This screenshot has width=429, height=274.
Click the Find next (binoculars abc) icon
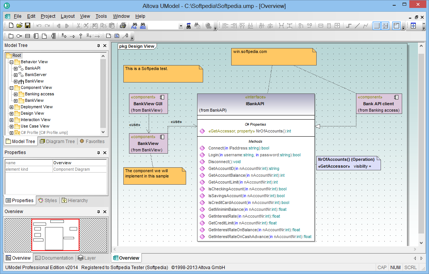click(143, 26)
